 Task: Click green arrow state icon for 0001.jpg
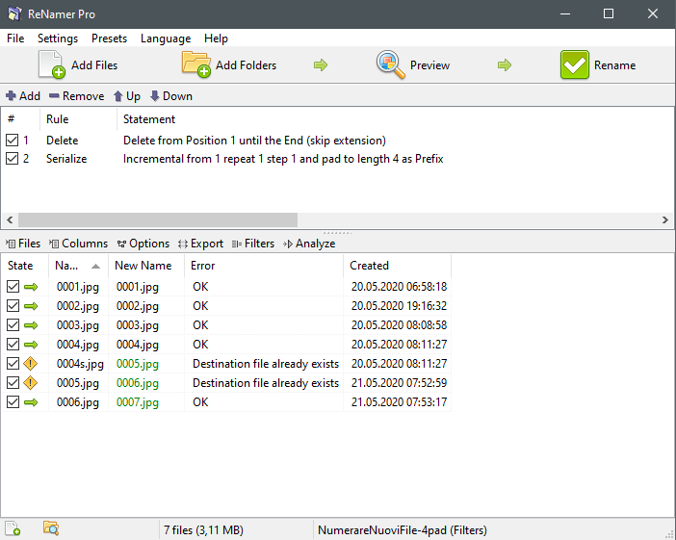click(x=31, y=287)
